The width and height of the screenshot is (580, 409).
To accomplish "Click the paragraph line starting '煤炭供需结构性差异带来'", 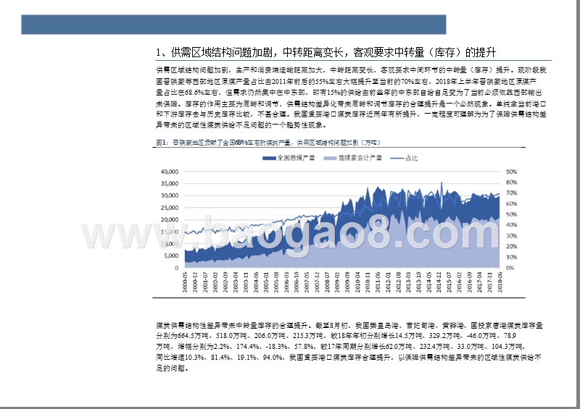I will click(x=349, y=326).
